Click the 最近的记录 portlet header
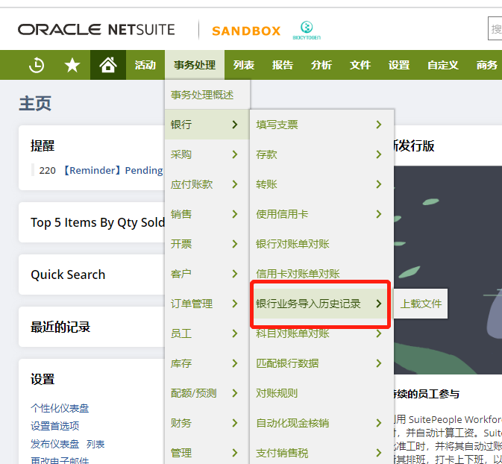 [x=60, y=327]
